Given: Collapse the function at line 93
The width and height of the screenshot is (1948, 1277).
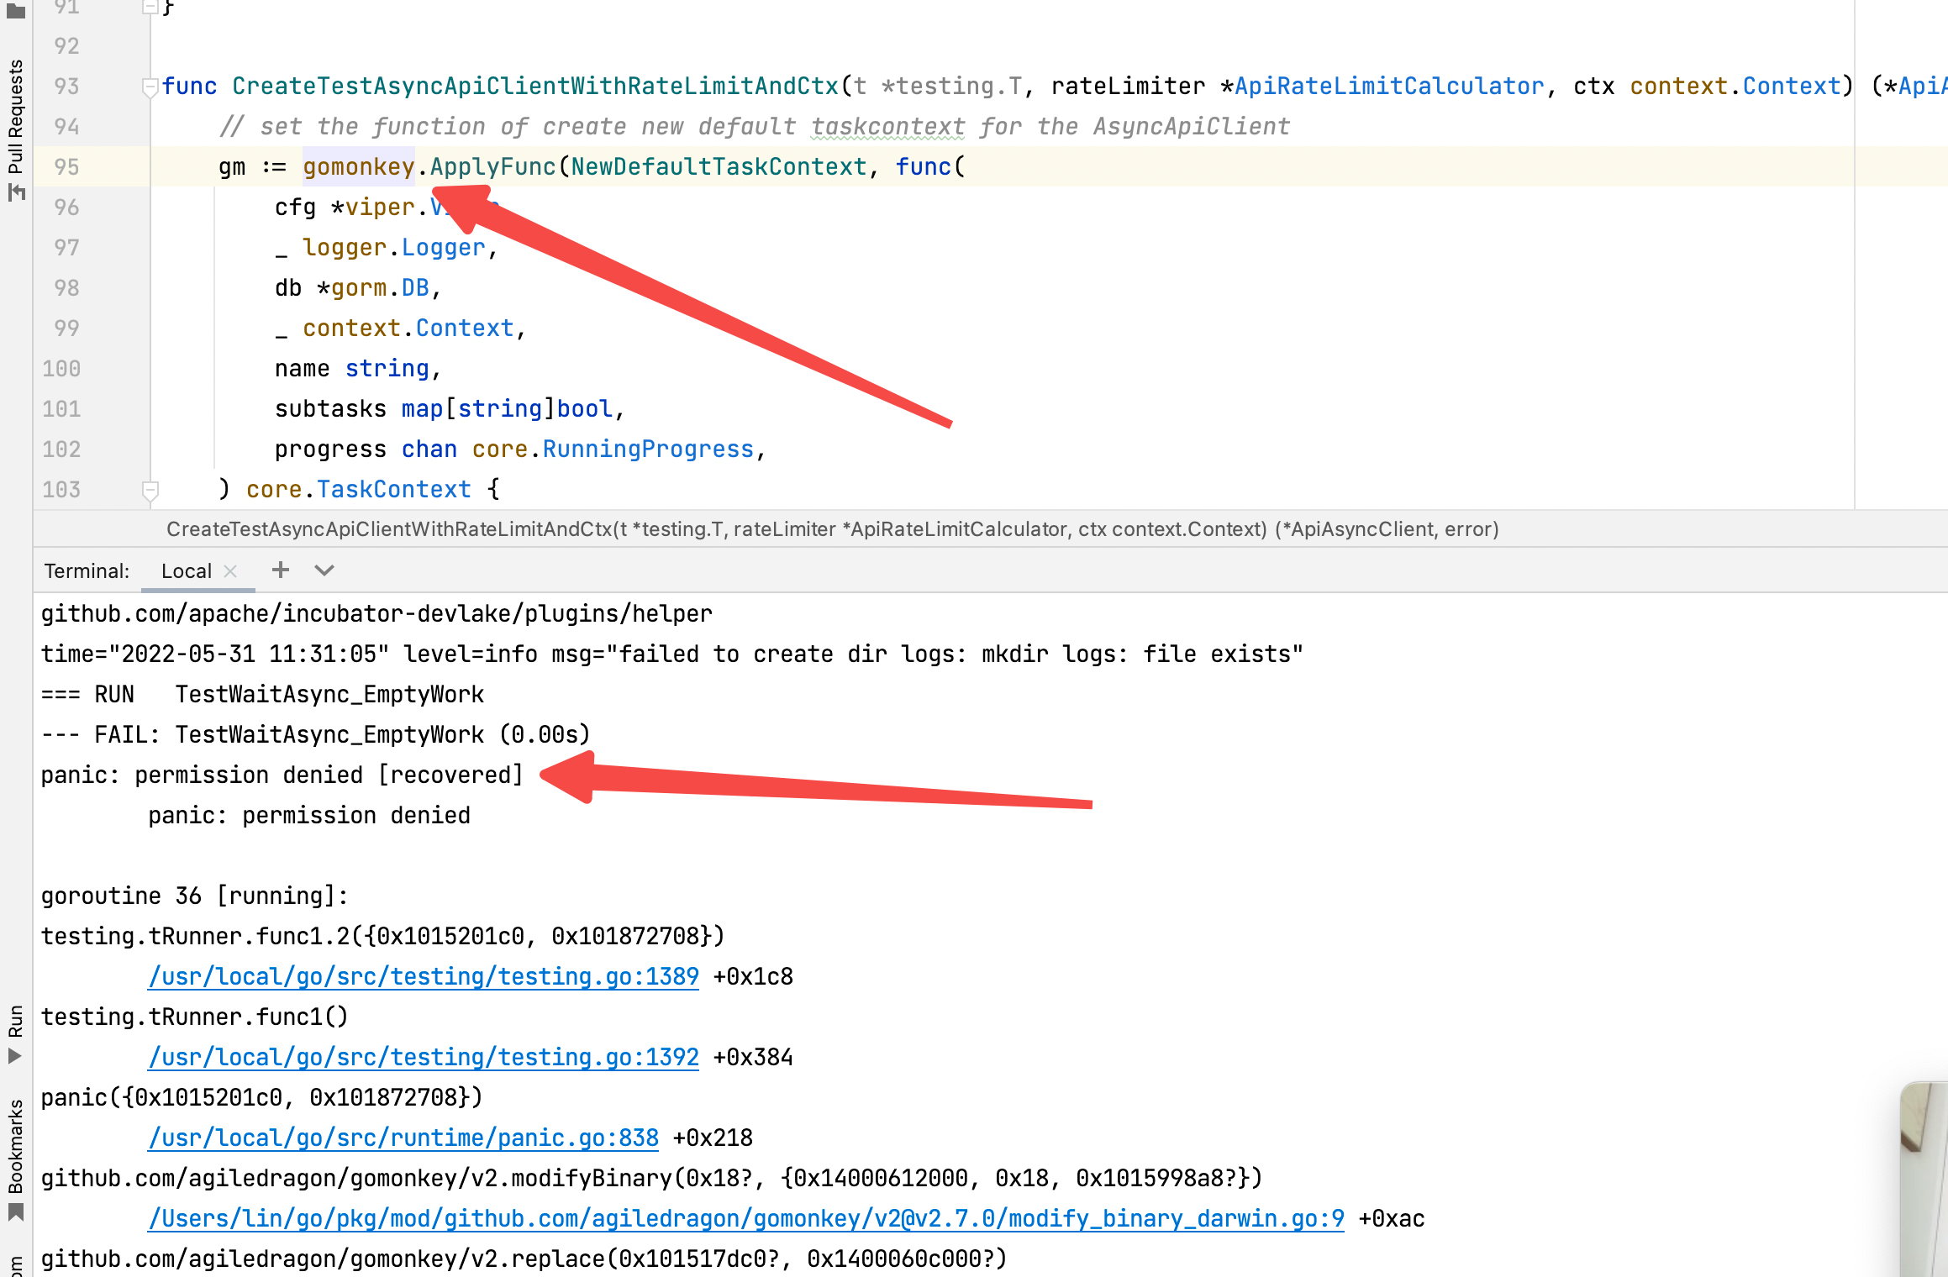Looking at the screenshot, I should click(x=150, y=87).
